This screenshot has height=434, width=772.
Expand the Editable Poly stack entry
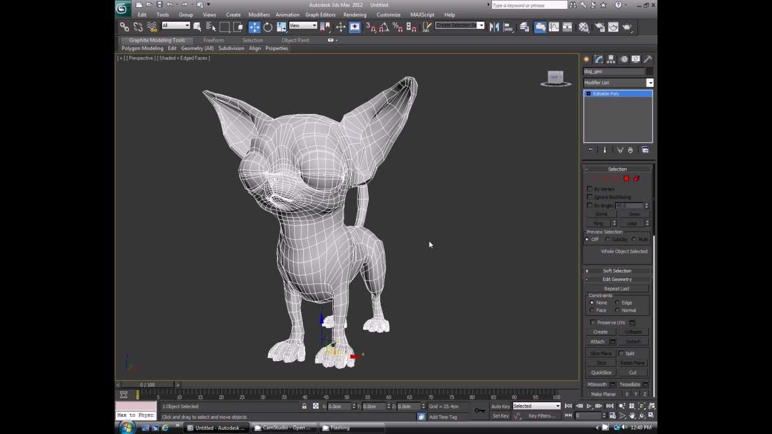coord(588,93)
